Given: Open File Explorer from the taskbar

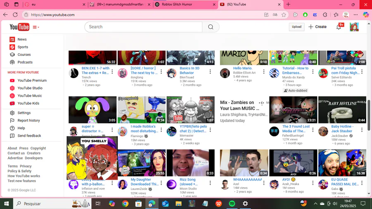Looking at the screenshot, I should click(x=179, y=204).
